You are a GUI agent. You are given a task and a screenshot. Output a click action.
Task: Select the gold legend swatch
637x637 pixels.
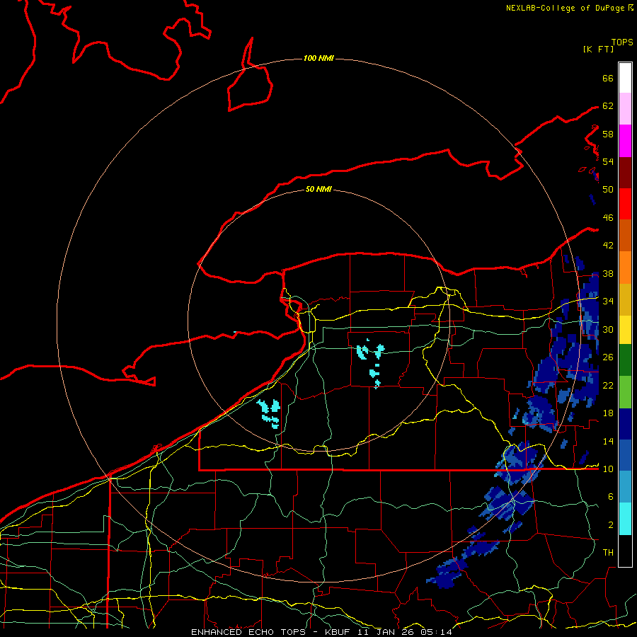(x=625, y=299)
